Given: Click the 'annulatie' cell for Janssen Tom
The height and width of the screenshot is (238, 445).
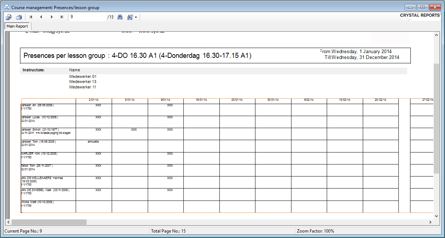Looking at the screenshot, I should point(93,142).
